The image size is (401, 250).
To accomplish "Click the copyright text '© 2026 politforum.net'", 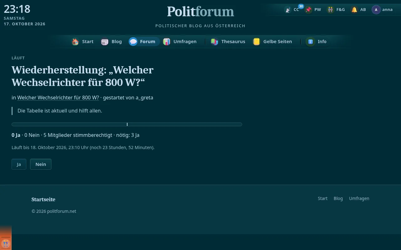I will 54,211.
